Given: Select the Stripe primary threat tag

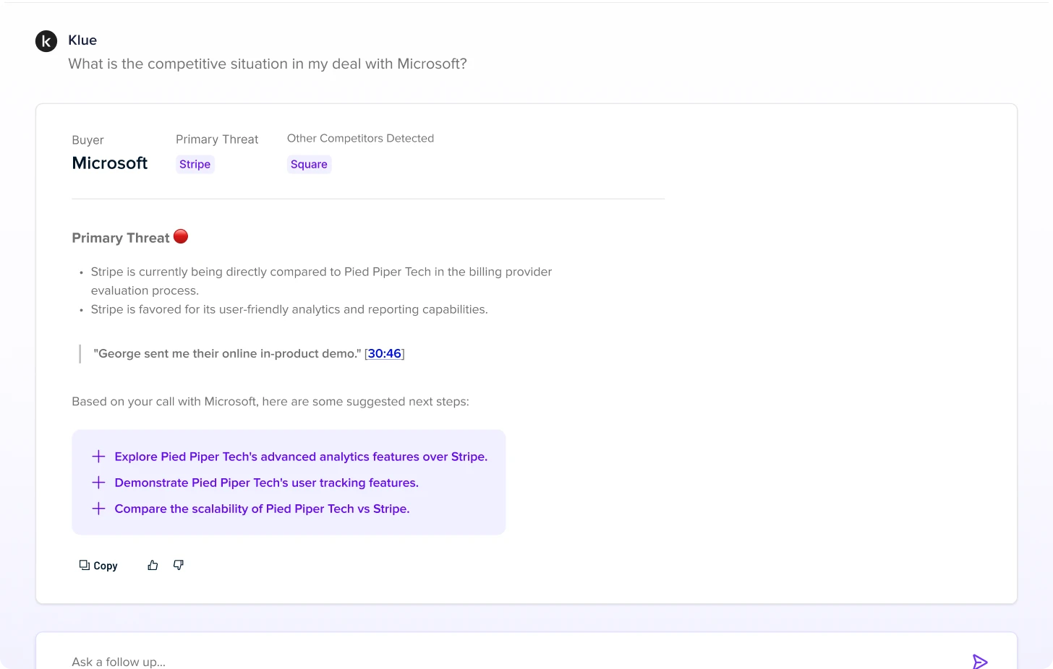Looking at the screenshot, I should [x=195, y=164].
